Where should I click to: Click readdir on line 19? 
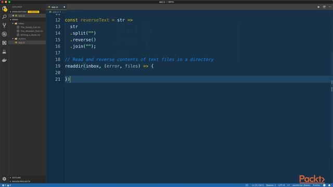tap(74, 66)
